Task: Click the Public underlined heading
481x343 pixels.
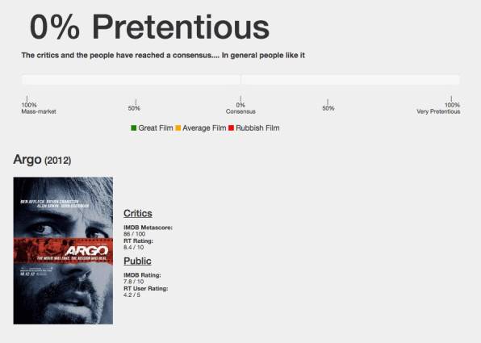Action: 137,261
